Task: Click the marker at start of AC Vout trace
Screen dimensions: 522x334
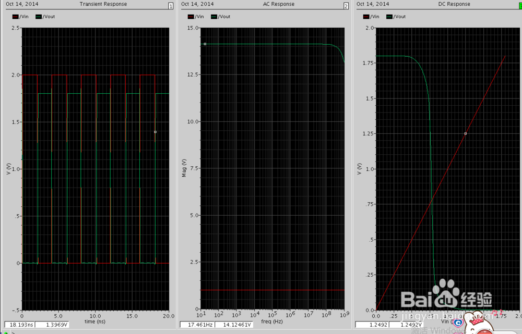Action: point(205,44)
